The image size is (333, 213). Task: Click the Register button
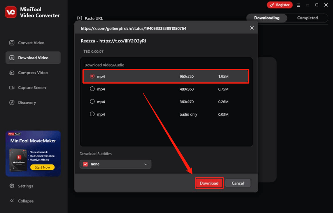280,5
